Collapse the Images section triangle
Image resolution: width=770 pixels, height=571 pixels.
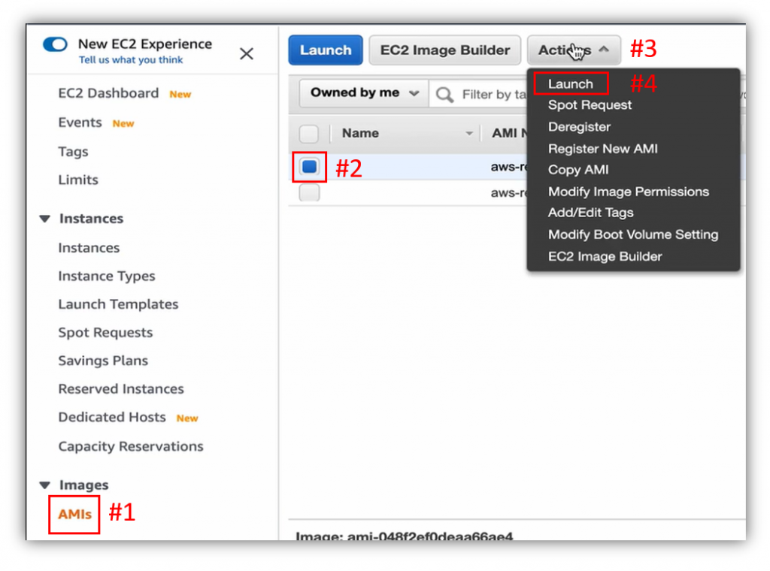44,485
